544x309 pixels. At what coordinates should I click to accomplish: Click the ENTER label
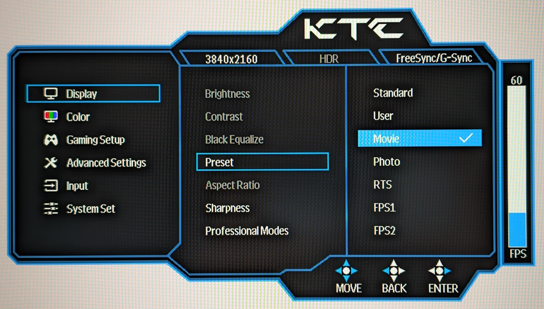(443, 288)
